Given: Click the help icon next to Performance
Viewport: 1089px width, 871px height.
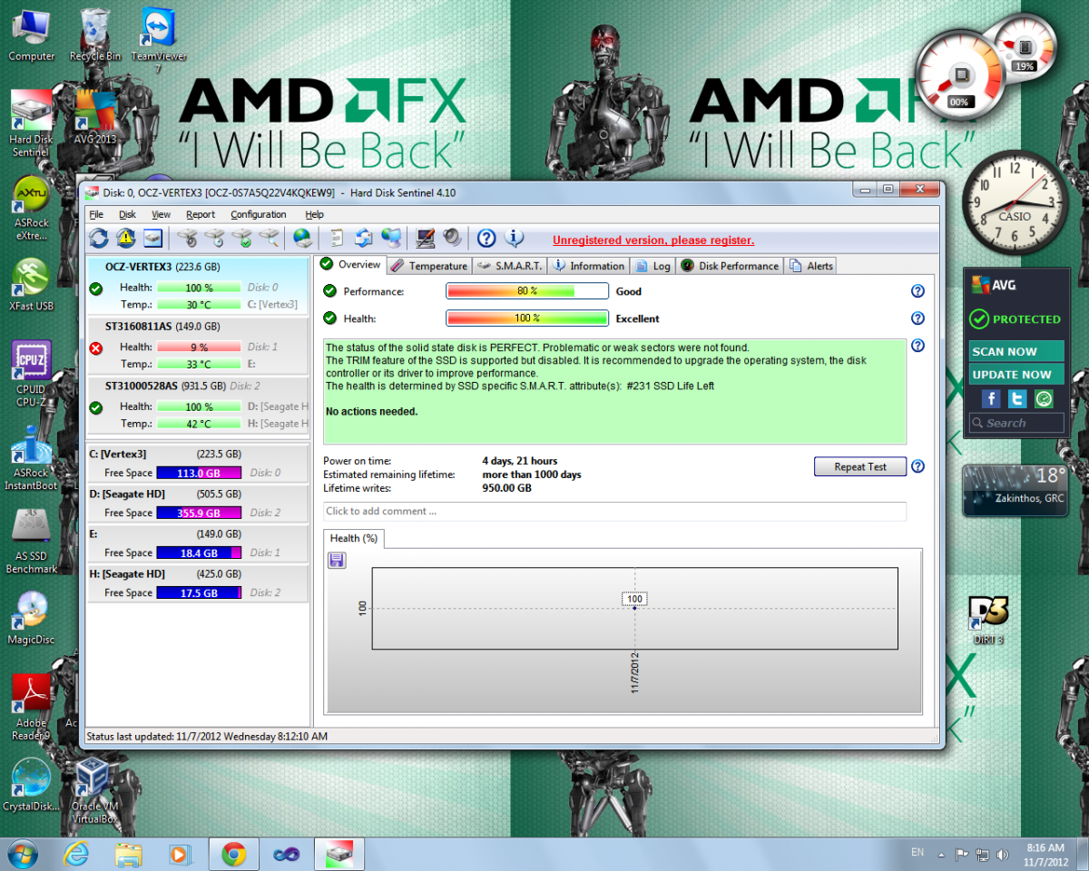Looking at the screenshot, I should tap(917, 291).
